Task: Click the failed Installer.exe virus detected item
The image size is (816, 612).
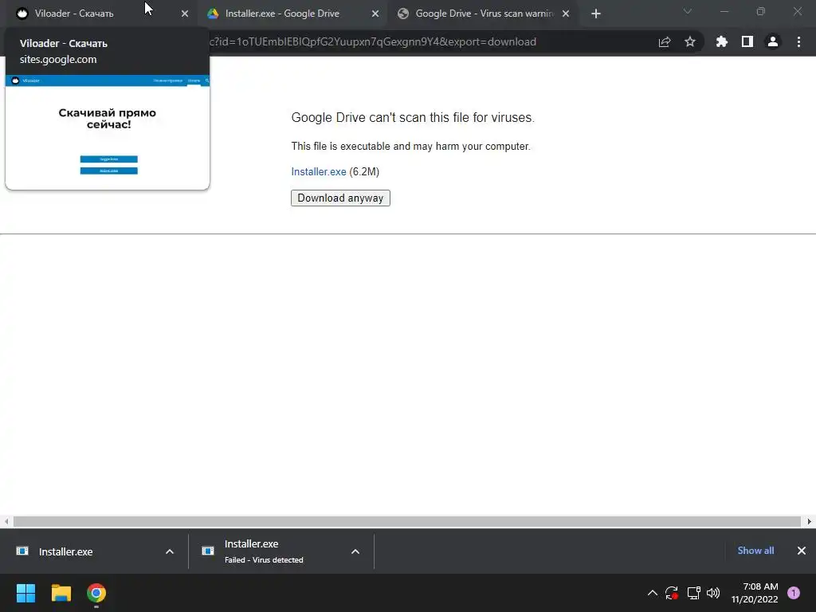Action: tap(264, 551)
